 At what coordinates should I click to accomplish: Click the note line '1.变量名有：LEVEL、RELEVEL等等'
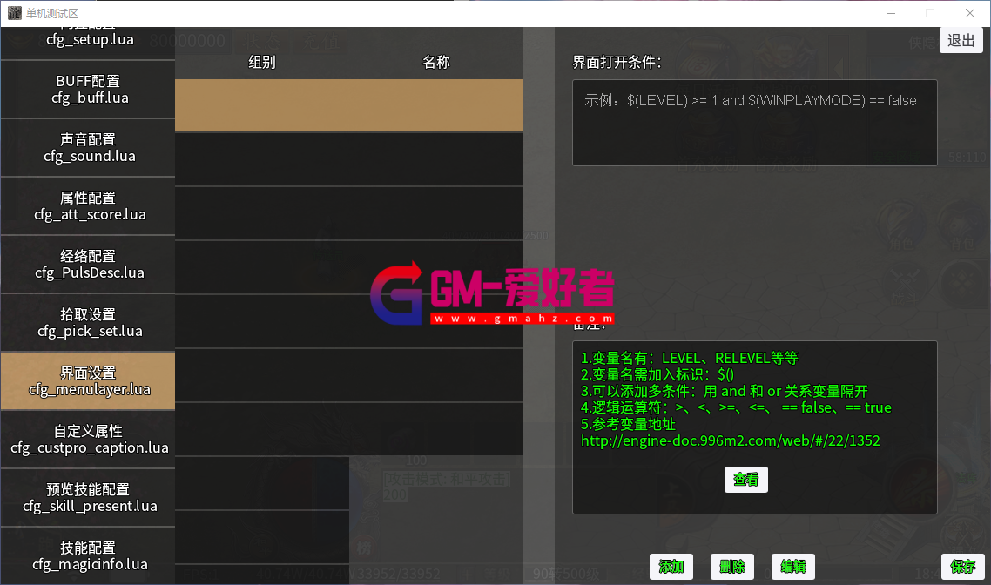pyautogui.click(x=690, y=358)
